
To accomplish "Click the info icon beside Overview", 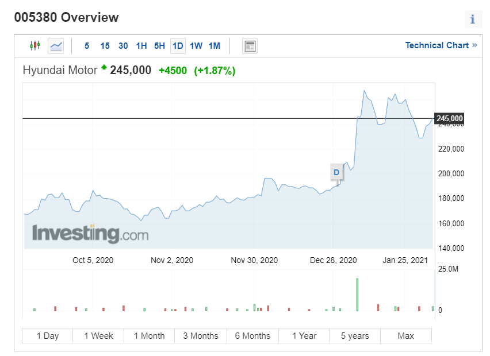I will 473,19.
